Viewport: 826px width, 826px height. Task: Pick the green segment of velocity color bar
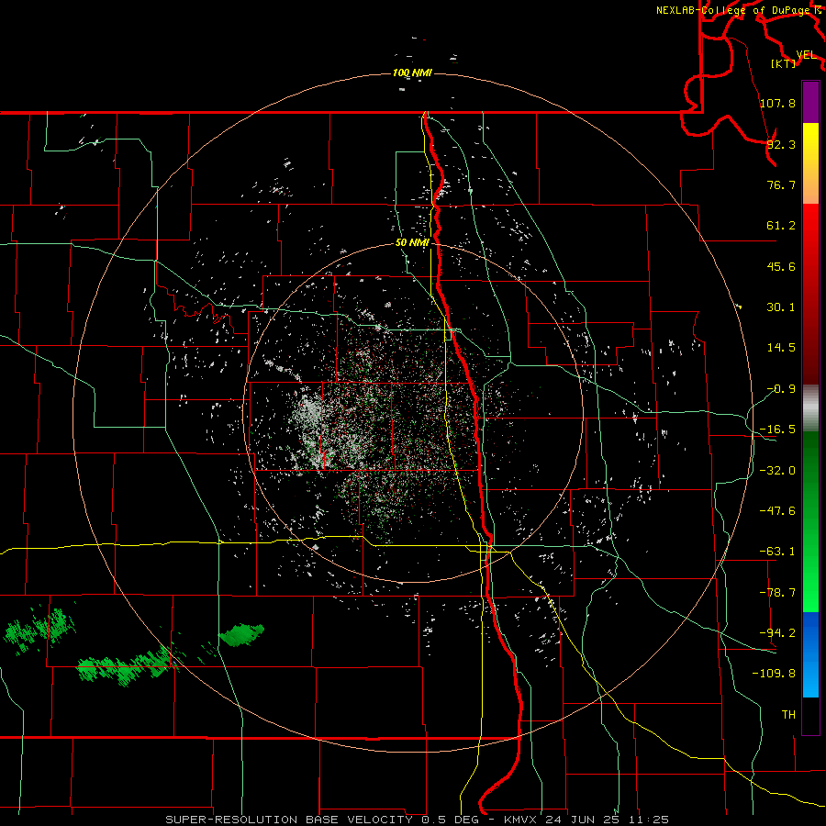click(810, 521)
